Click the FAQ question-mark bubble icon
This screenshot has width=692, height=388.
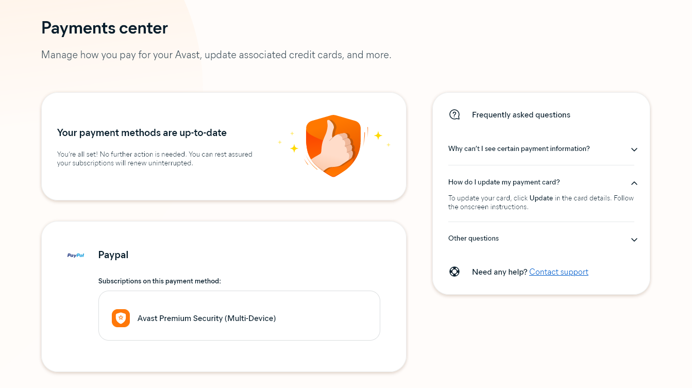pos(454,115)
